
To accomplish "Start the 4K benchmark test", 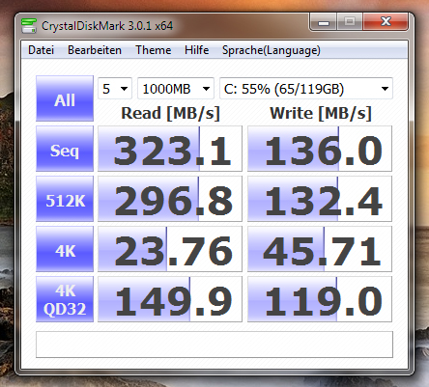I will (65, 249).
